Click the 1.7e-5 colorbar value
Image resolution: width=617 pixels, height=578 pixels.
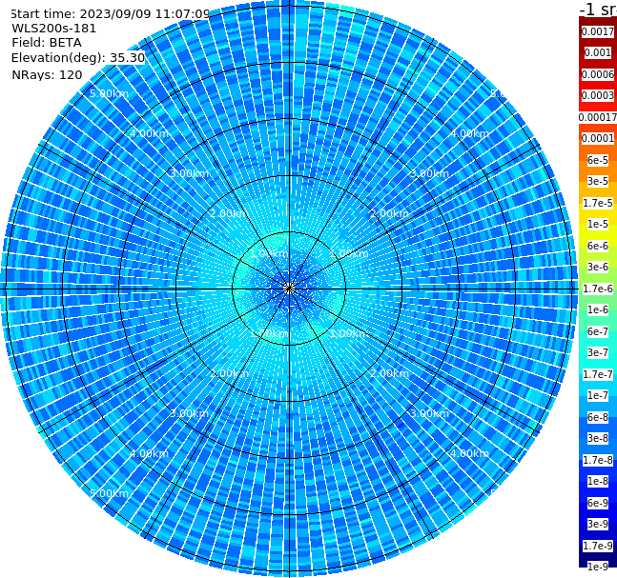tap(598, 203)
